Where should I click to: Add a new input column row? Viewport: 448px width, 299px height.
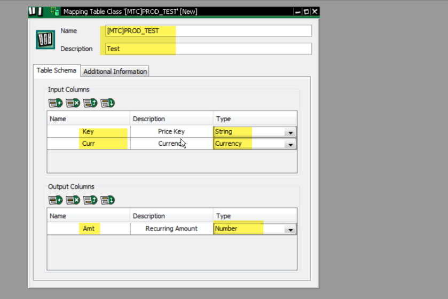click(x=56, y=103)
